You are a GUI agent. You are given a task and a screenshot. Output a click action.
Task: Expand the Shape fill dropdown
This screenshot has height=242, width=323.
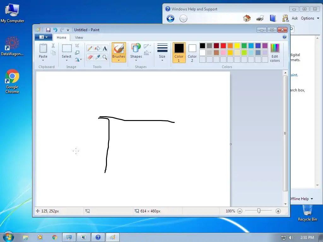[148, 53]
